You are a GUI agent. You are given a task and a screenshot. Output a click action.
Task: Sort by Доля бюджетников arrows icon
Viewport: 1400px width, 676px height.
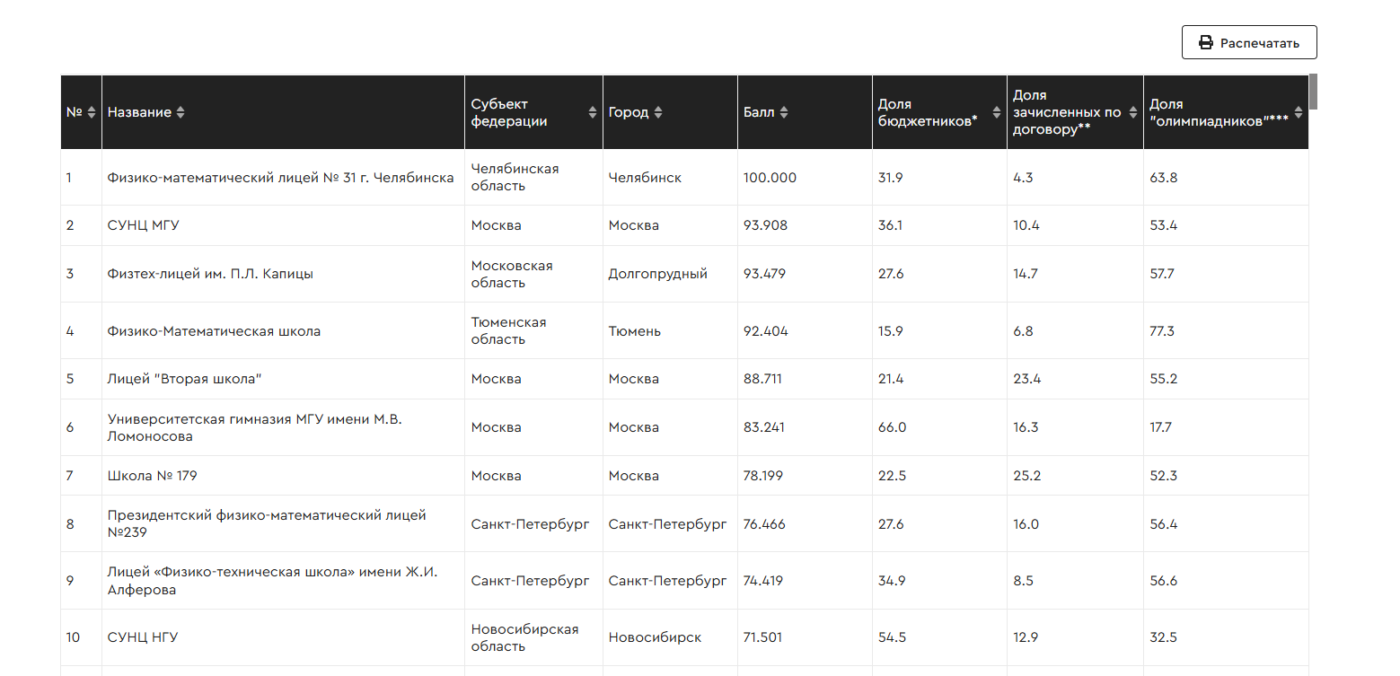[x=997, y=112]
